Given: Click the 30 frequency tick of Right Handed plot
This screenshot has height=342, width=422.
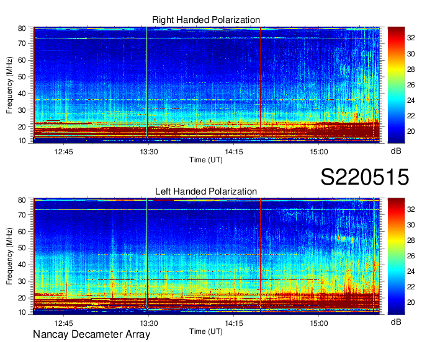Looking at the screenshot, I should click(22, 110).
